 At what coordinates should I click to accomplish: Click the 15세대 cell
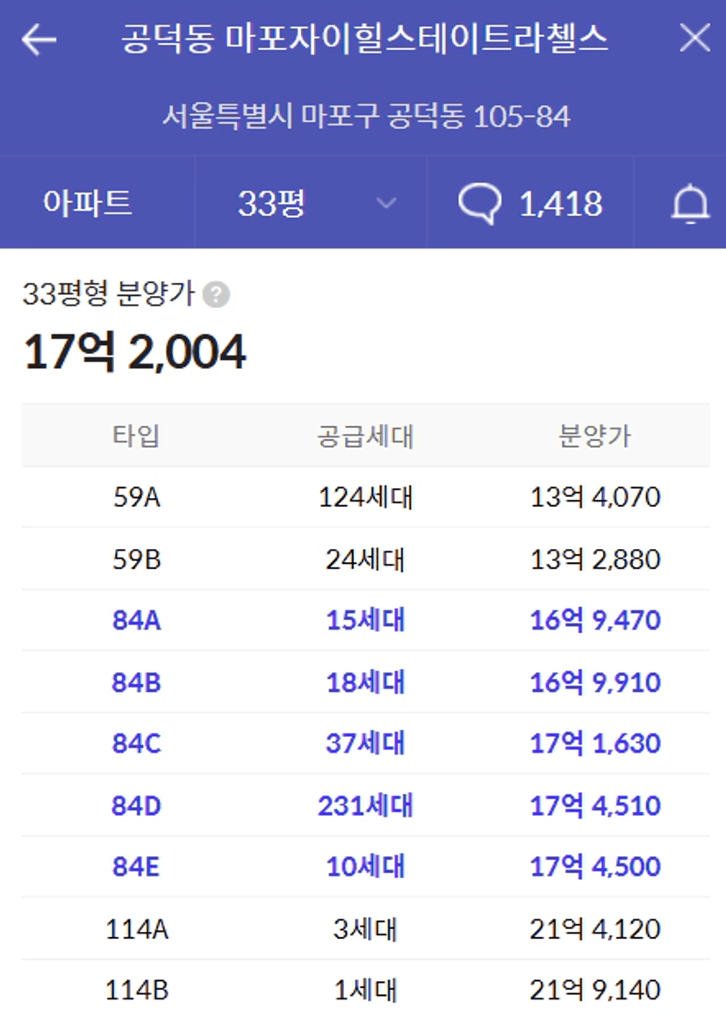(x=365, y=620)
